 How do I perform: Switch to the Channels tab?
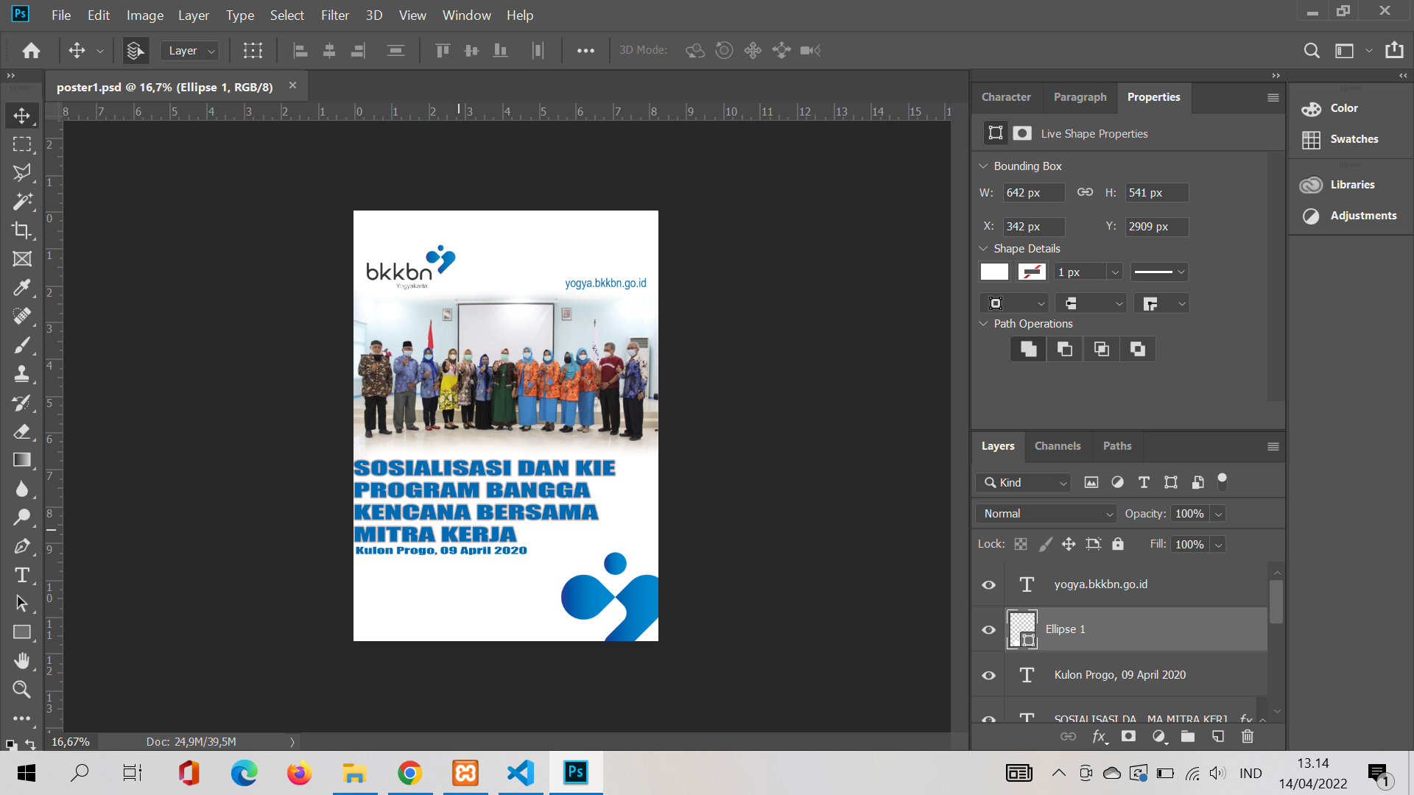(x=1058, y=446)
